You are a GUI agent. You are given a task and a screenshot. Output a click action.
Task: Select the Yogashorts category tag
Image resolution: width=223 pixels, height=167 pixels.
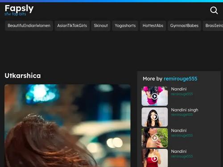tap(125, 26)
